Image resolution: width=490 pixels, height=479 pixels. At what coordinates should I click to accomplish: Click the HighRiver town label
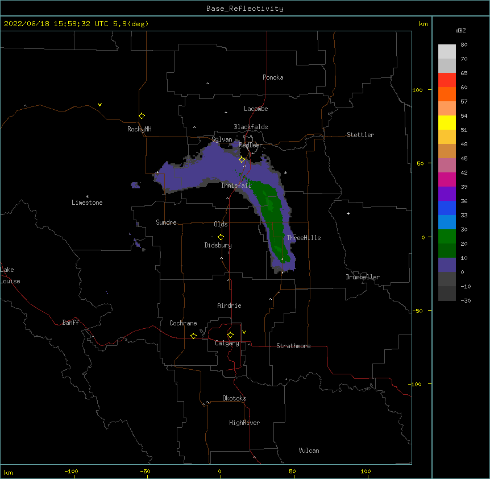pos(244,423)
